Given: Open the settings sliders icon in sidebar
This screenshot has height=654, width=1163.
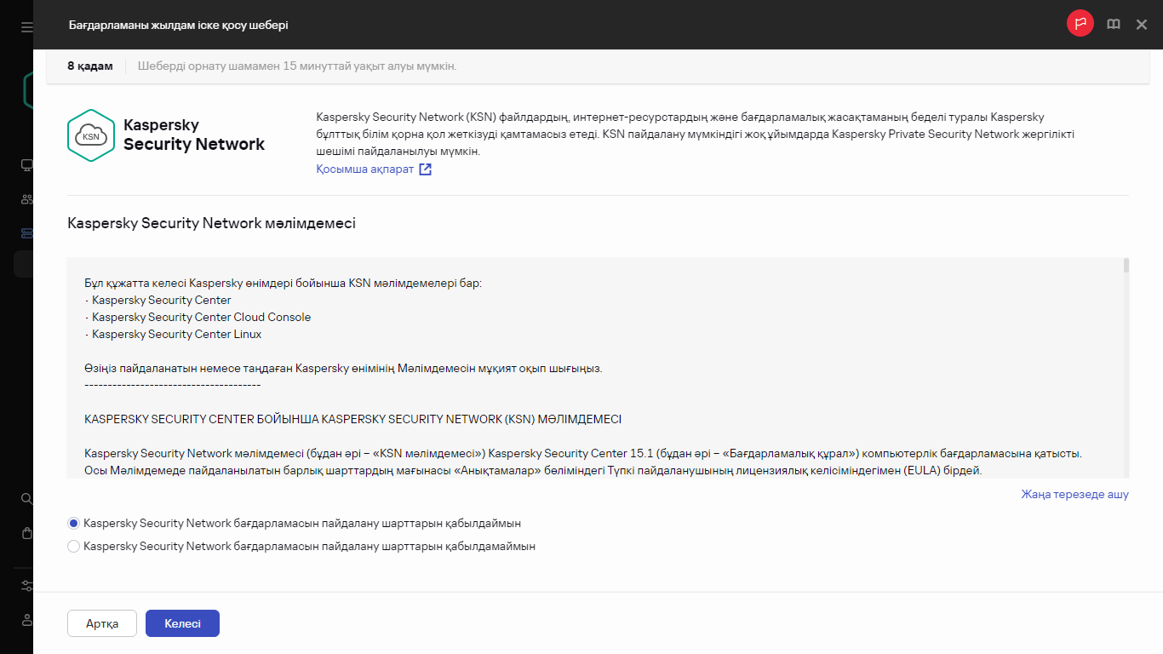Looking at the screenshot, I should pyautogui.click(x=26, y=586).
